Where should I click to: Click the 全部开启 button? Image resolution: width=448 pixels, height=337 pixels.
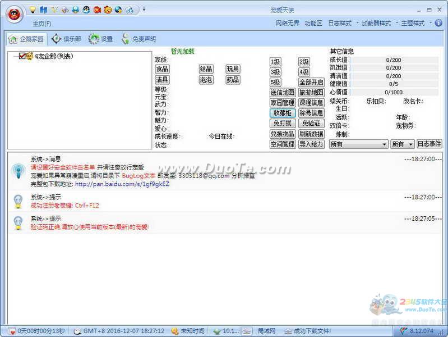pos(311,82)
